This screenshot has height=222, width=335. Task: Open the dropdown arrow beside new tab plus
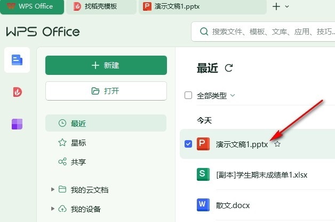pos(287,6)
